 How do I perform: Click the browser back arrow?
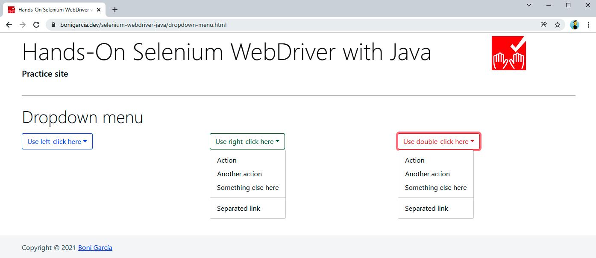[9, 25]
